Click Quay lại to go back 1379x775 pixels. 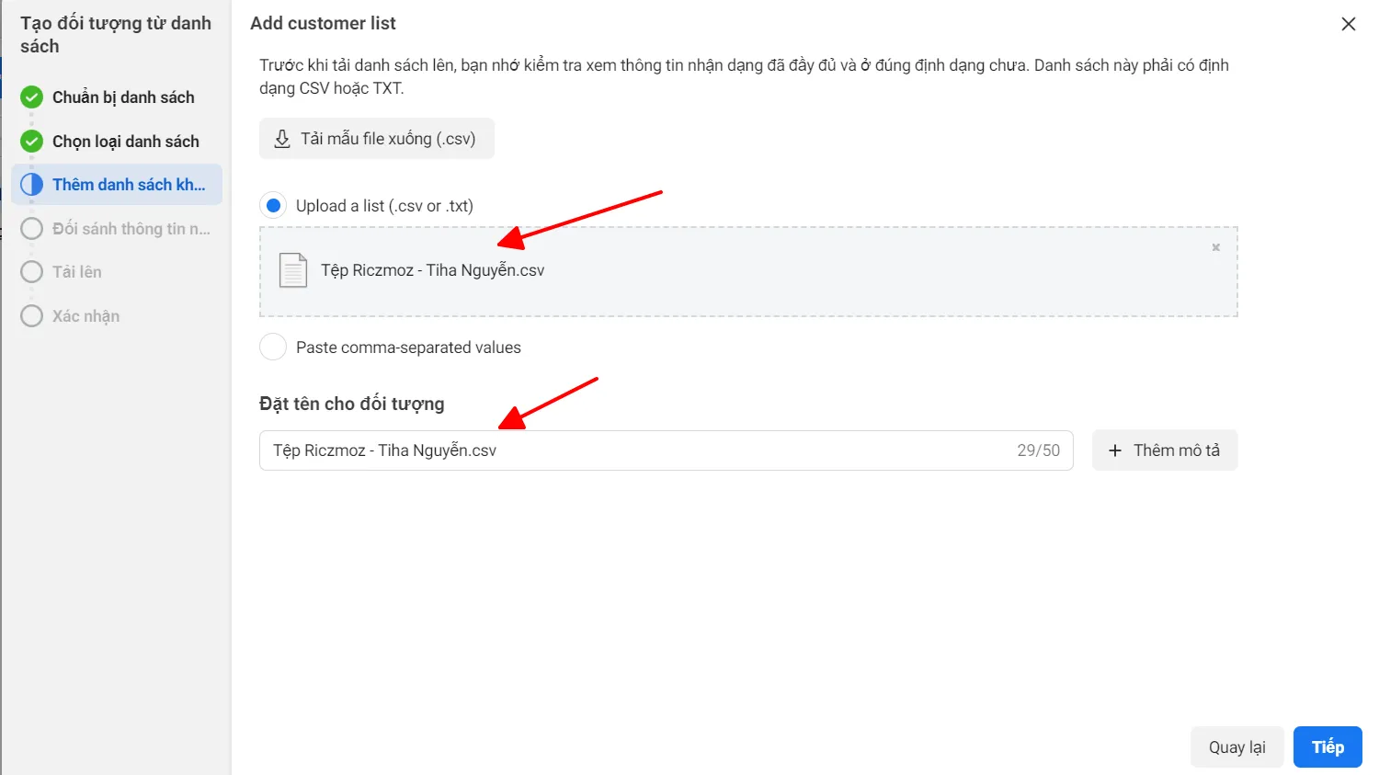pyautogui.click(x=1237, y=747)
